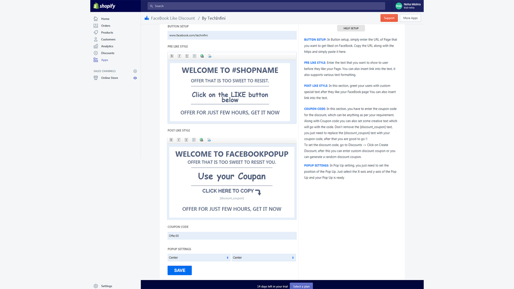Click the HELP SETUP button
This screenshot has width=514, height=289.
click(351, 28)
